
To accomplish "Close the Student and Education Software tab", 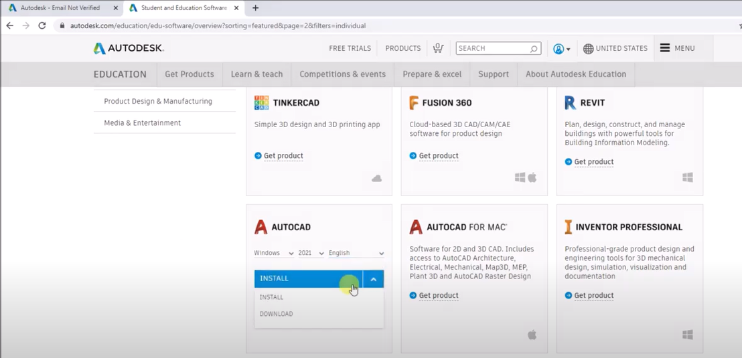I will [237, 8].
